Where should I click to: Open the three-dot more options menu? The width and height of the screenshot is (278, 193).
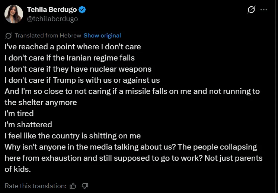264,10
